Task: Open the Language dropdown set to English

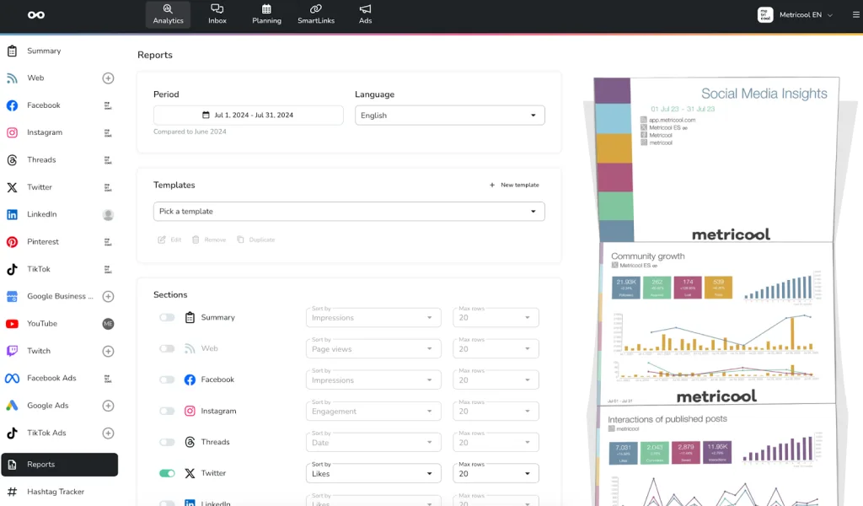Action: point(450,115)
